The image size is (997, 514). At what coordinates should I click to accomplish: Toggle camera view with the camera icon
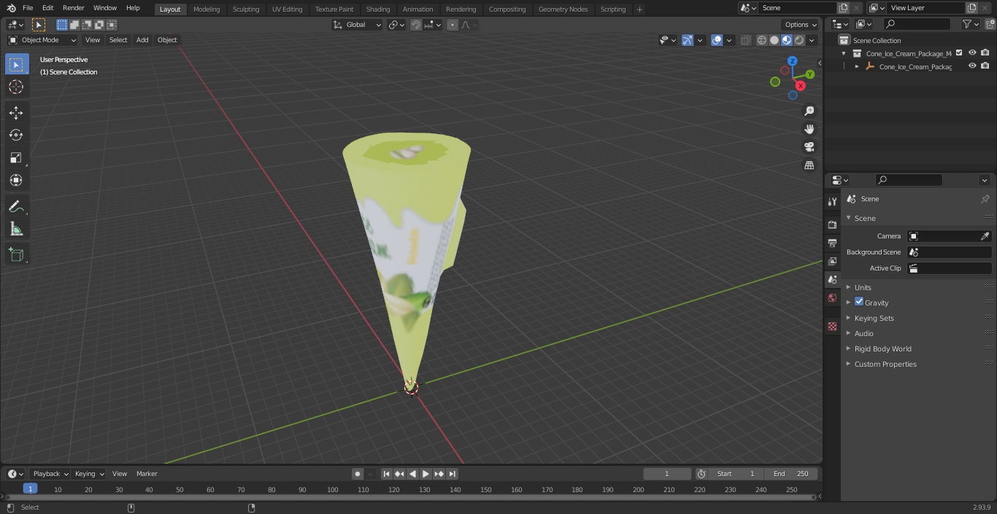pos(809,147)
